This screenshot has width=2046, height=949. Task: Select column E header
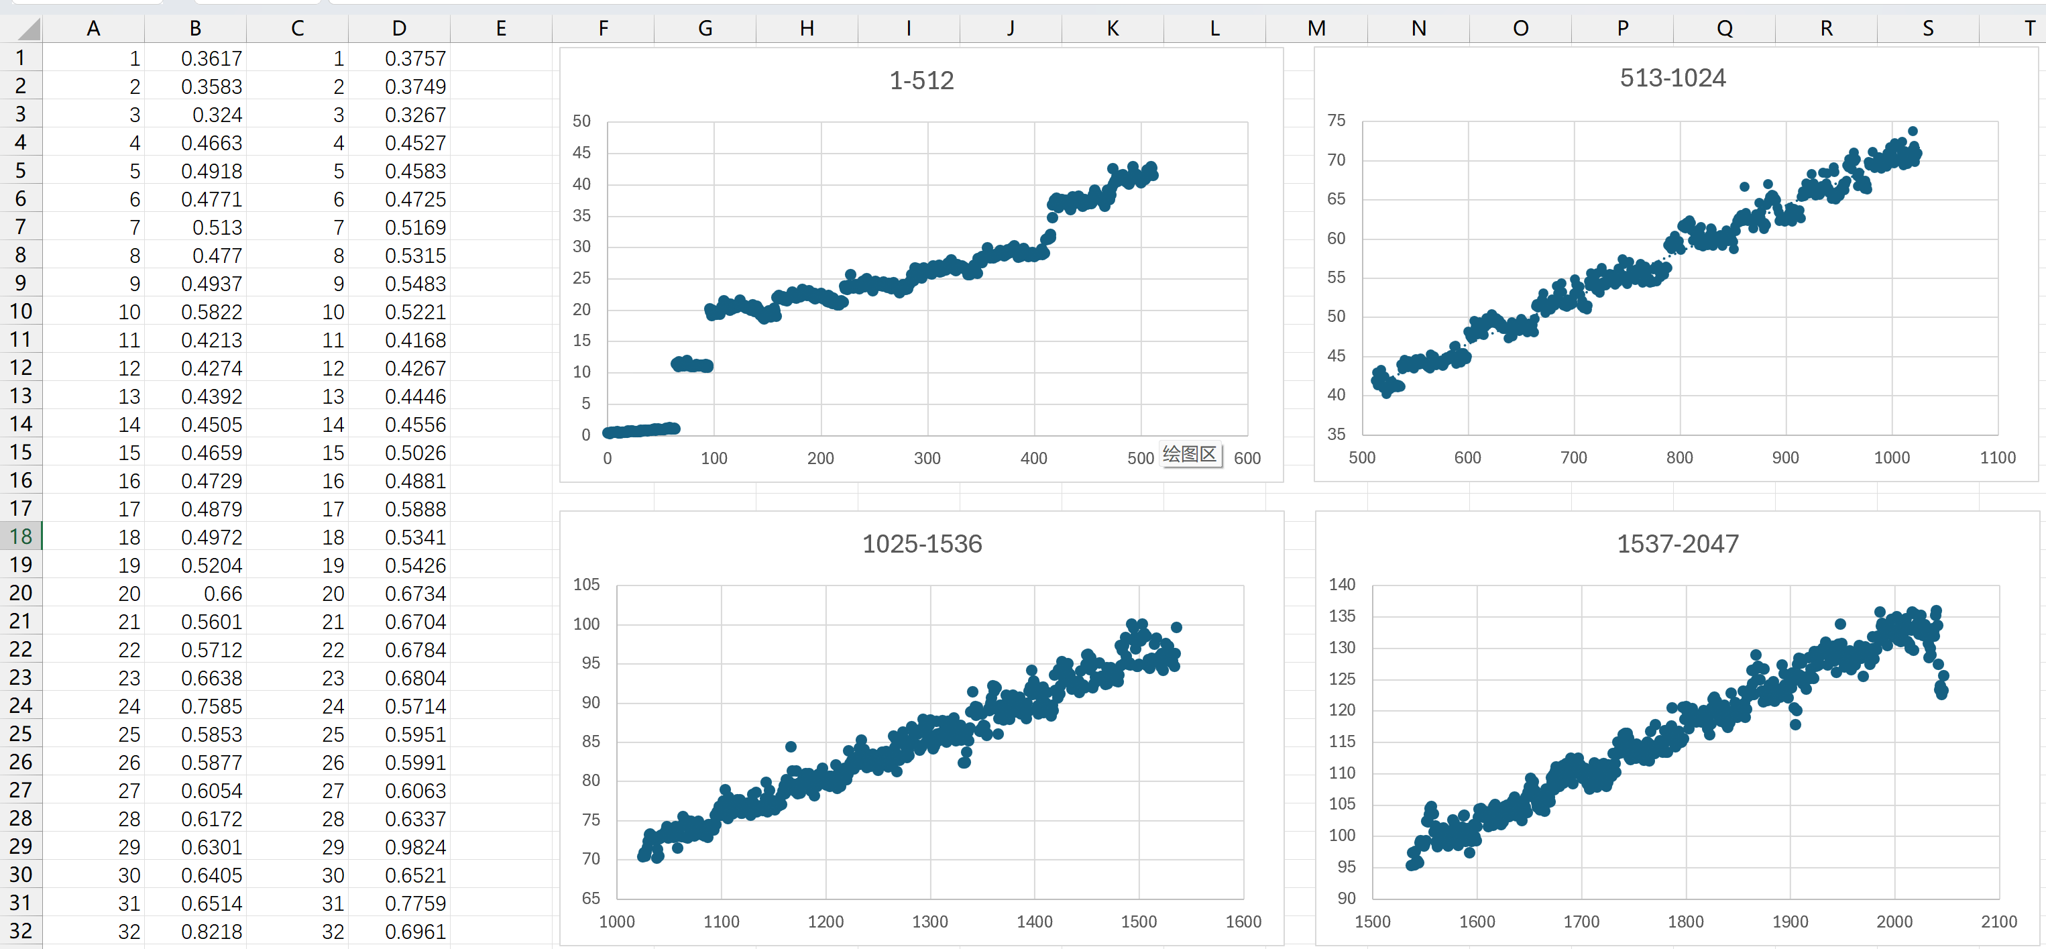[500, 29]
